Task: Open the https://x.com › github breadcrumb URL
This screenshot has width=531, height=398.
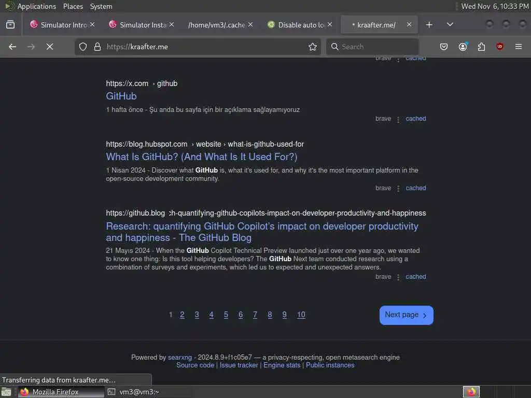Action: point(142,83)
